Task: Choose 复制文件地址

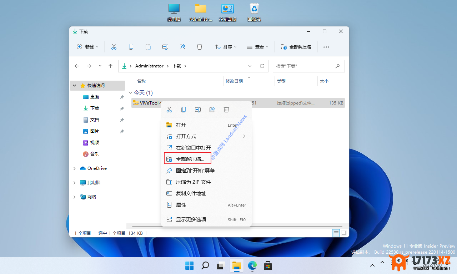Action: click(x=206, y=193)
